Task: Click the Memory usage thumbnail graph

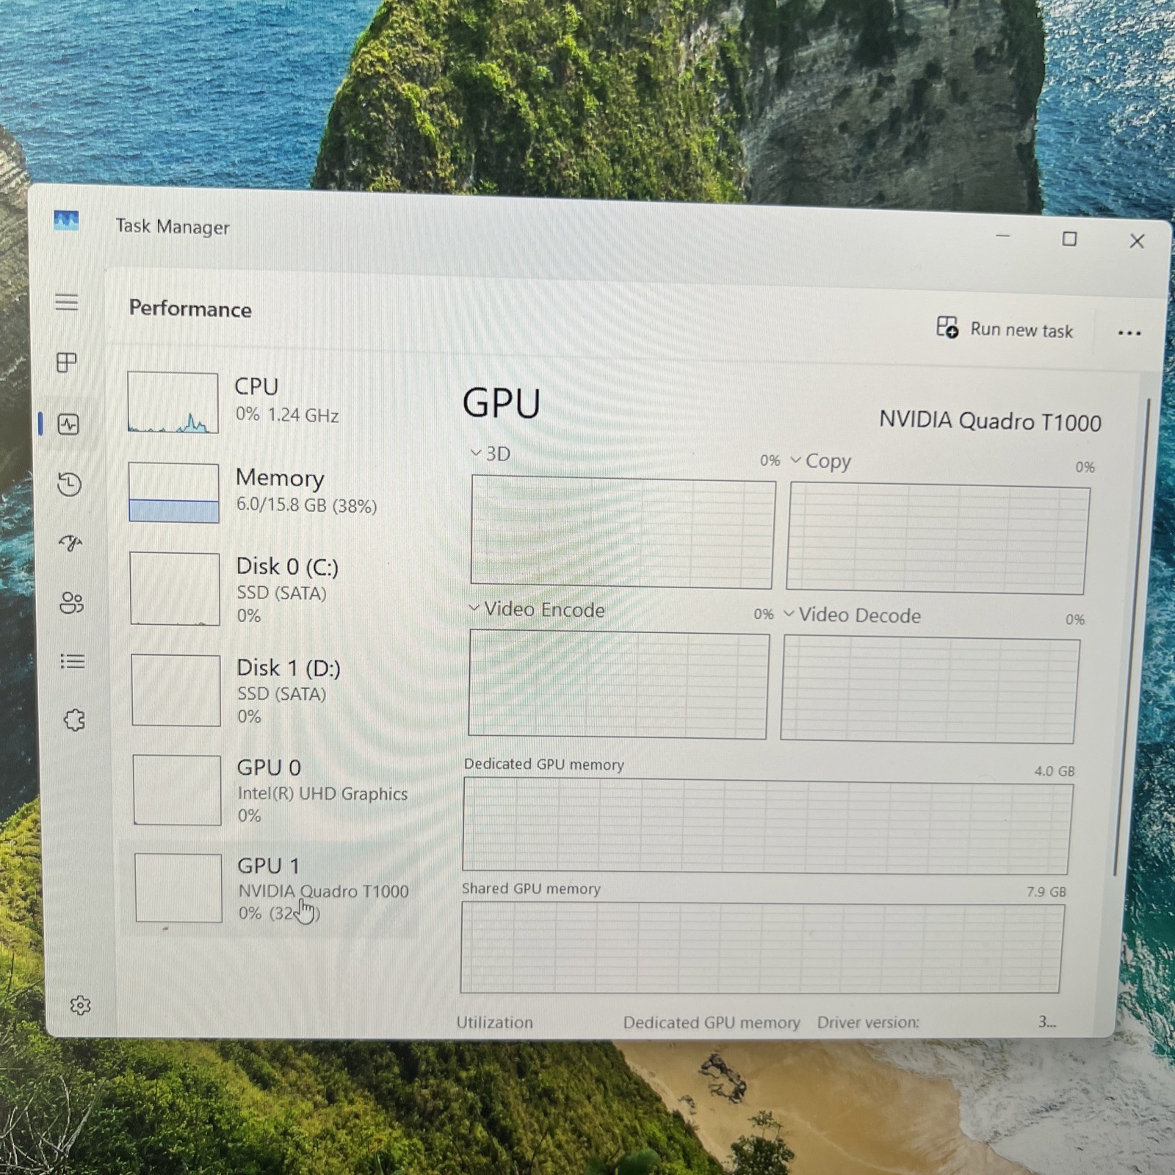Action: pyautogui.click(x=174, y=493)
